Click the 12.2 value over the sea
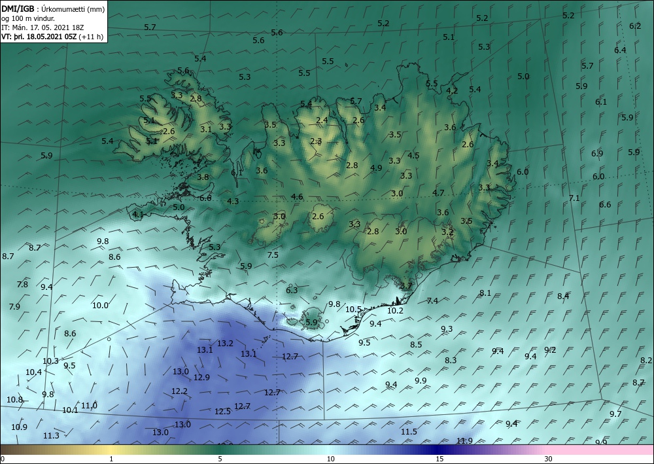This screenshot has width=654, height=464. tap(179, 391)
